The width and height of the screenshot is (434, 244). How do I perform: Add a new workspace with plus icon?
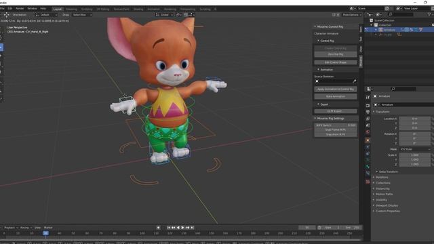click(x=216, y=9)
